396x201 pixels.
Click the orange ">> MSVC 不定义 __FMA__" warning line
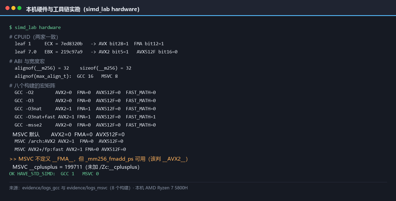99,159
